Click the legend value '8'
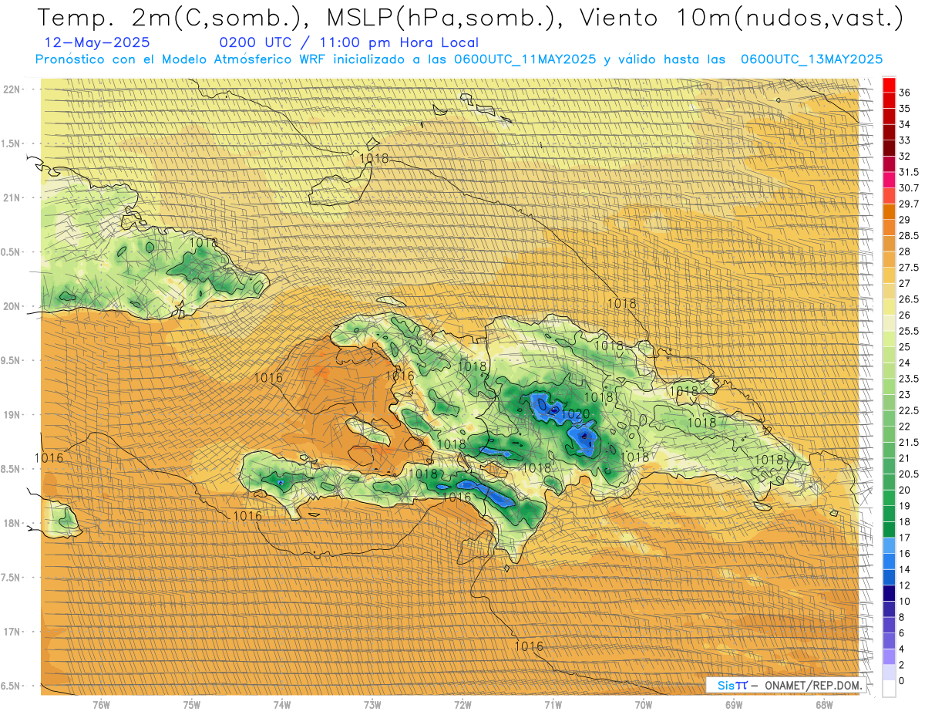Screen dimensions: 925x715 click(x=902, y=617)
